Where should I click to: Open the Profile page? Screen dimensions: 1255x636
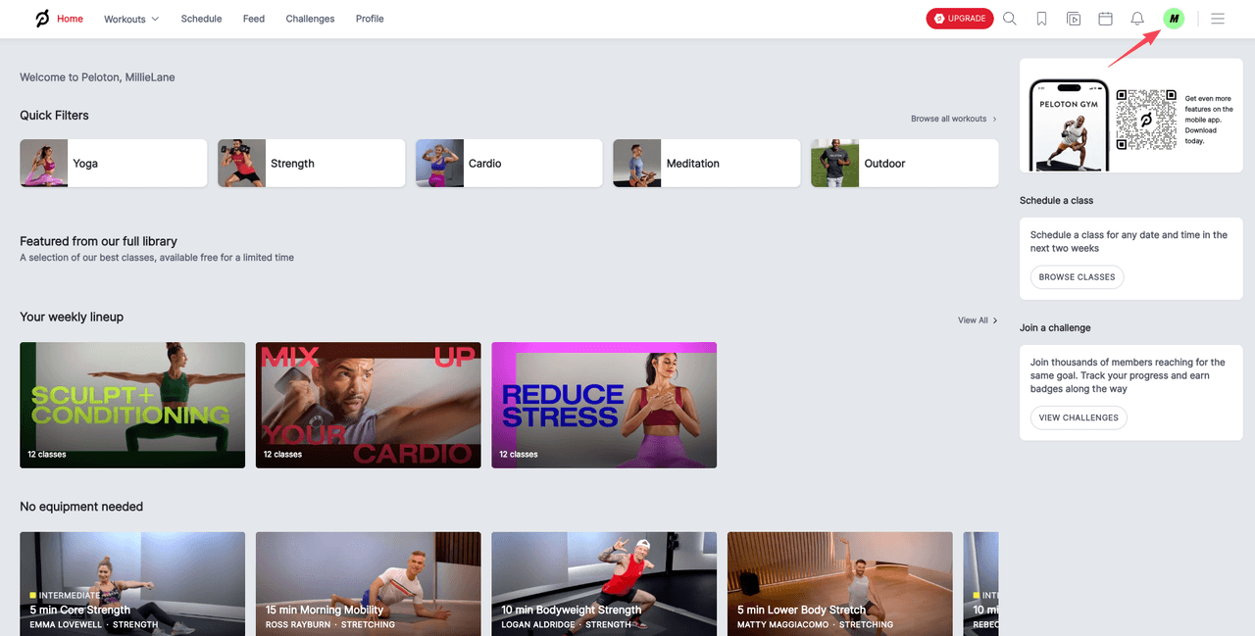pyautogui.click(x=370, y=18)
